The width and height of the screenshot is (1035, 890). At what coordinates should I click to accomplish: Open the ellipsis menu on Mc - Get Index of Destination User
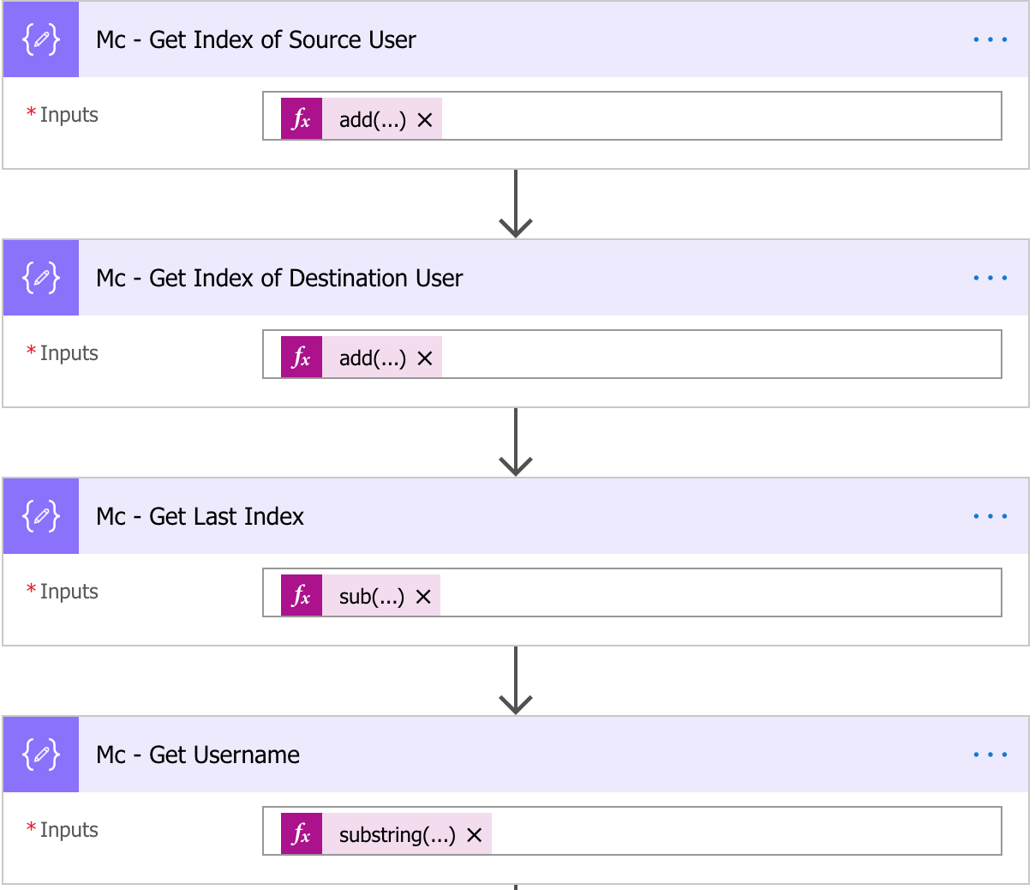pos(990,277)
